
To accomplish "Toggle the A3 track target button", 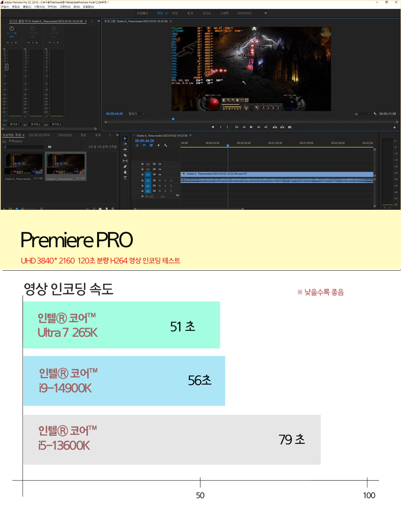I will tap(148, 191).
